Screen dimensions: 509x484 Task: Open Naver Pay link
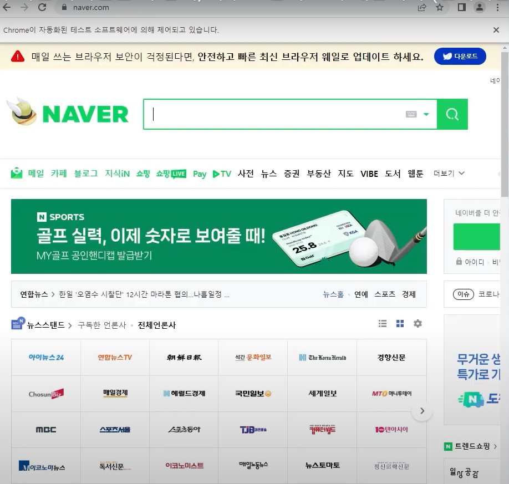200,174
